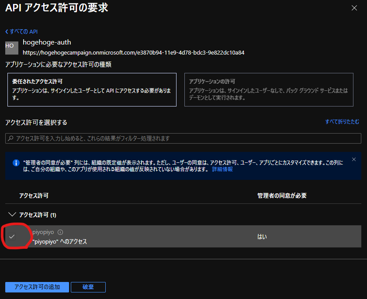Click the hogehoge-auth API name

47,42
